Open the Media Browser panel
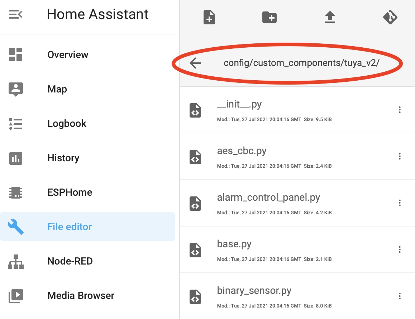The width and height of the screenshot is (415, 319). pyautogui.click(x=87, y=295)
